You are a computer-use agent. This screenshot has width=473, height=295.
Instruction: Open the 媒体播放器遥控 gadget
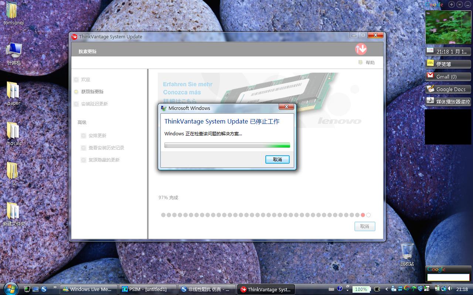[448, 101]
